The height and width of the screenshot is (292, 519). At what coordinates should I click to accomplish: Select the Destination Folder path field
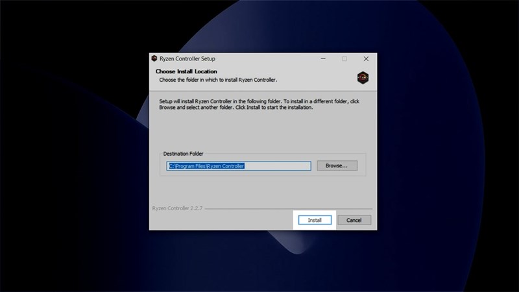[239, 166]
